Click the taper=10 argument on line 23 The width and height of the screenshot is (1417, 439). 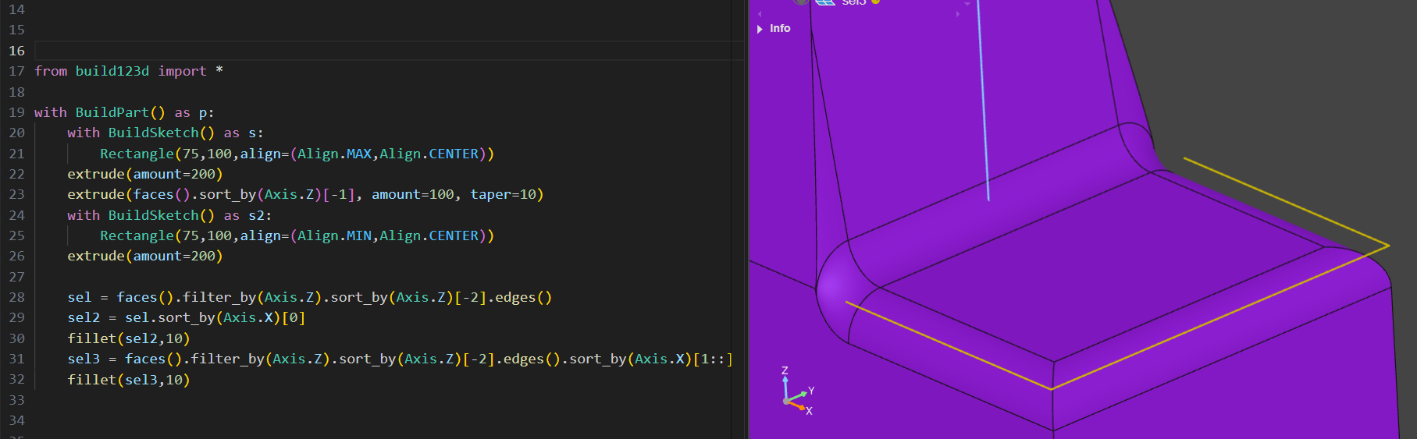coord(506,194)
